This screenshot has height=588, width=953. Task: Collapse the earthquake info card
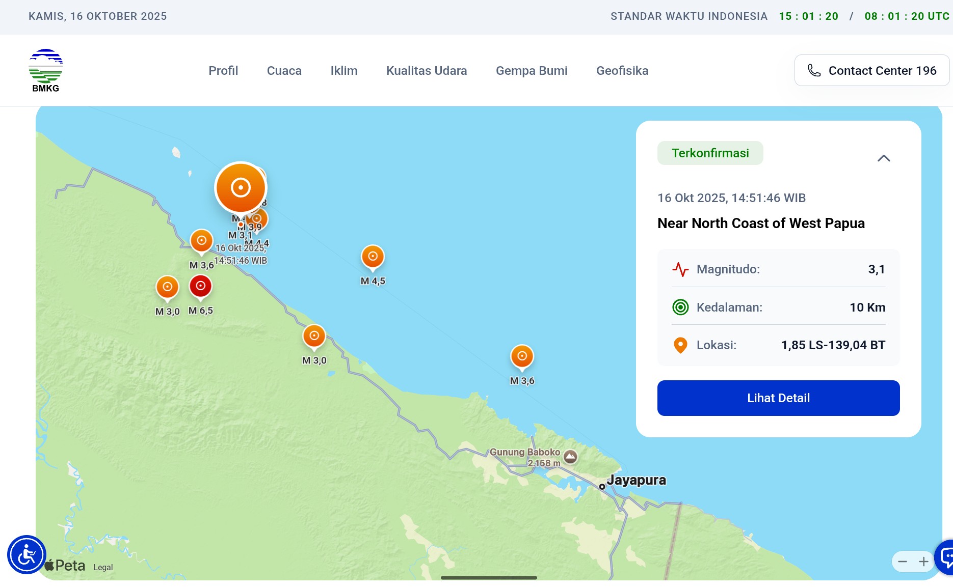(x=884, y=158)
